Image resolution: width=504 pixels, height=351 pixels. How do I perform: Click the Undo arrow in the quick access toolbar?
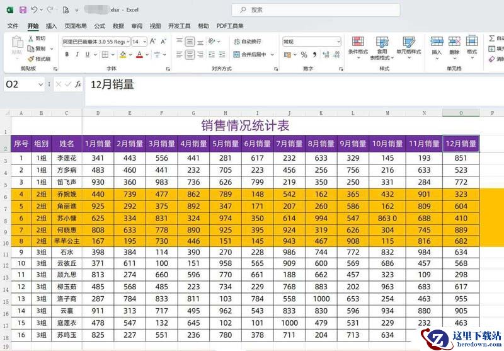coord(34,10)
